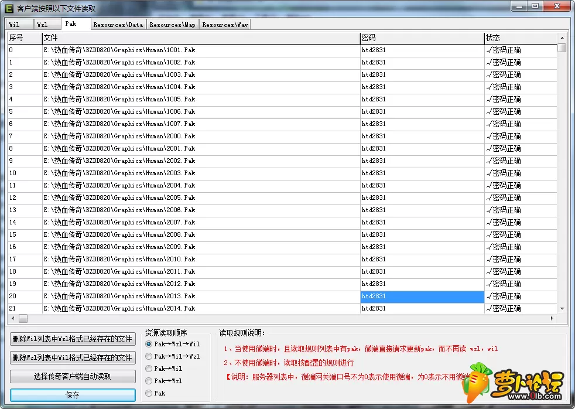Maximize the window
575x409 pixels.
click(x=535, y=6)
